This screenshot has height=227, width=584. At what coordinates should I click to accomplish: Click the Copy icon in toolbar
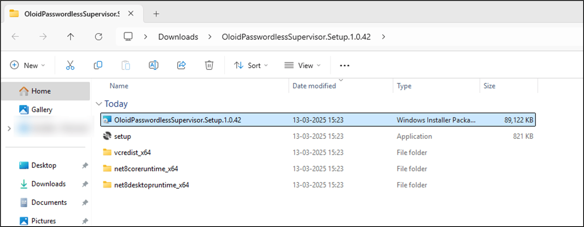98,65
